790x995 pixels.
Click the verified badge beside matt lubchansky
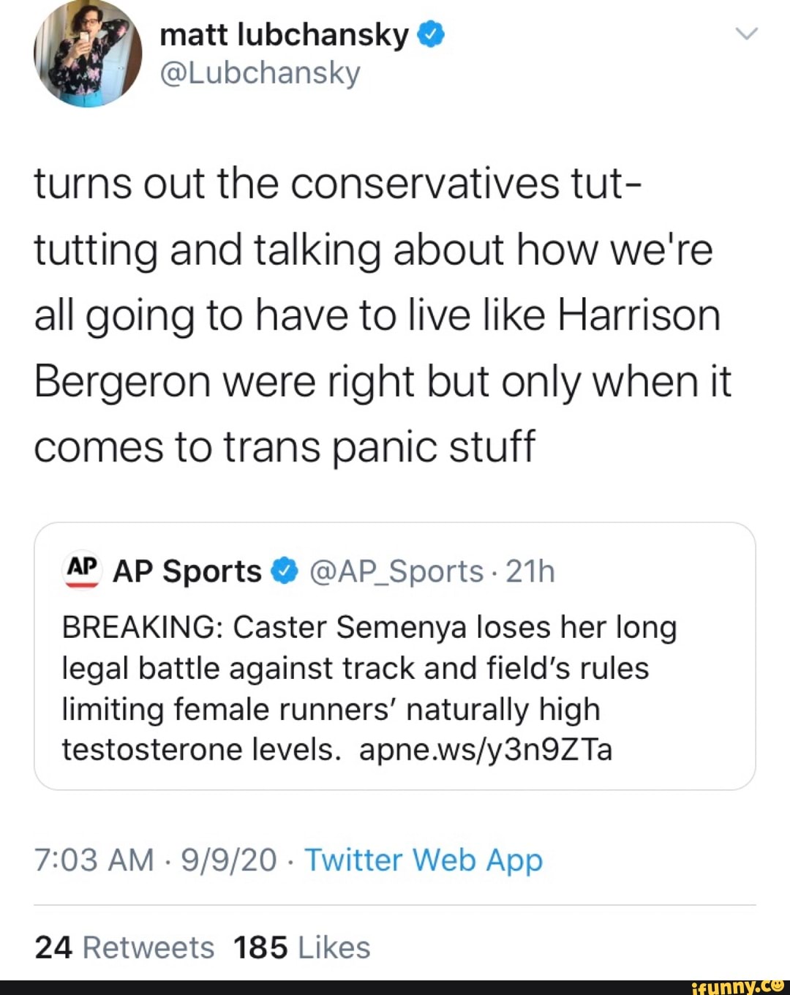pos(432,34)
